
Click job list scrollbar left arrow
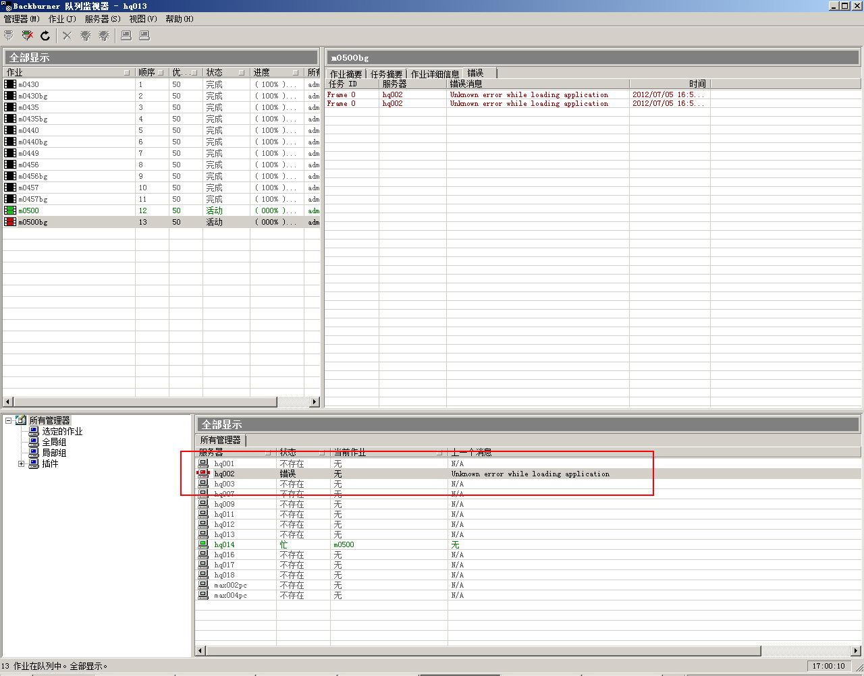[x=8, y=402]
